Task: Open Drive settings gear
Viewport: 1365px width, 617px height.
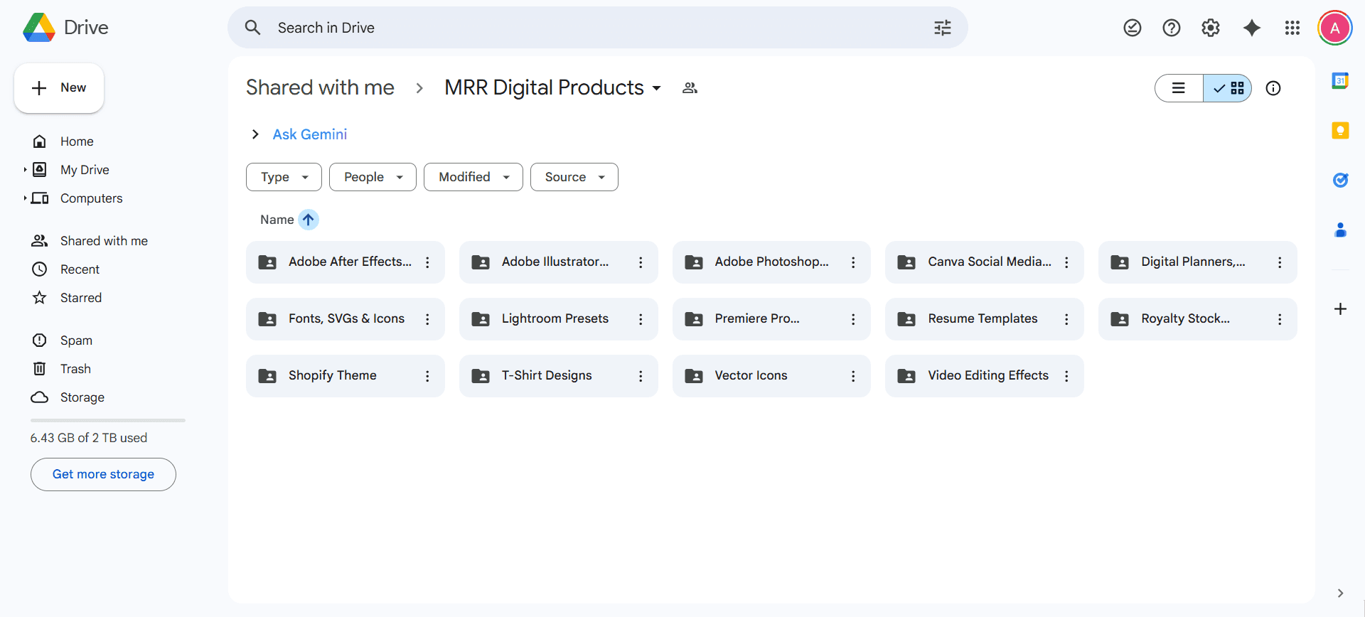Action: pos(1210,28)
